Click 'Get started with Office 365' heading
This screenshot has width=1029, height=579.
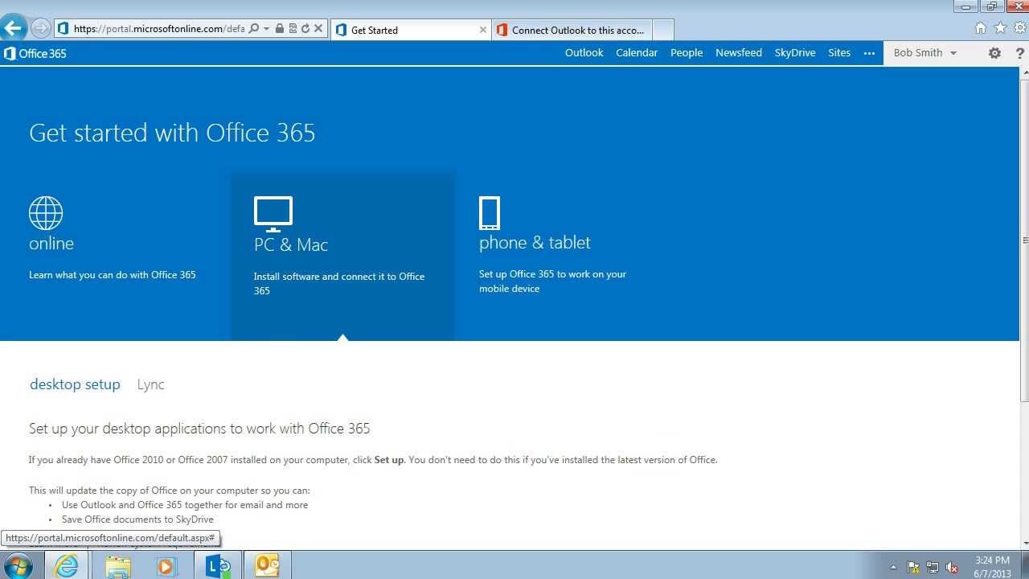pyautogui.click(x=172, y=133)
